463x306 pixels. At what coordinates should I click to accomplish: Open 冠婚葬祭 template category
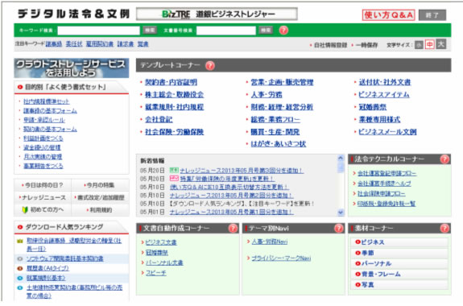(372, 107)
